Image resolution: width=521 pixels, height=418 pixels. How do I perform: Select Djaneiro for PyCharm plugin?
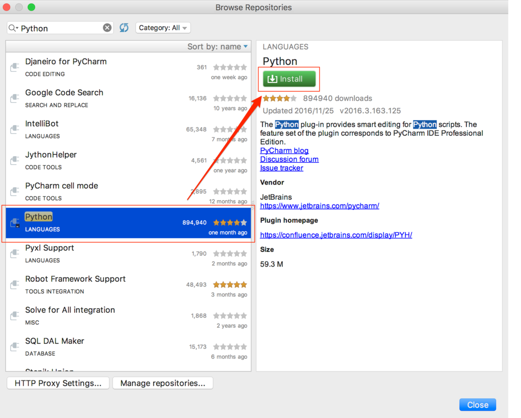[x=128, y=68]
